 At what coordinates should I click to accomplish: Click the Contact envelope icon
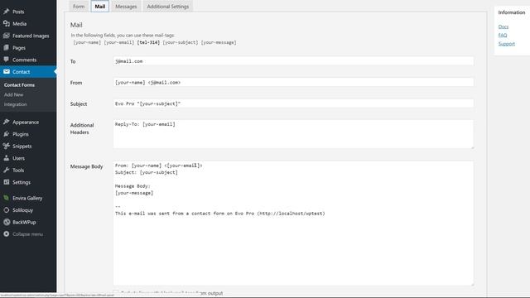[x=7, y=72]
